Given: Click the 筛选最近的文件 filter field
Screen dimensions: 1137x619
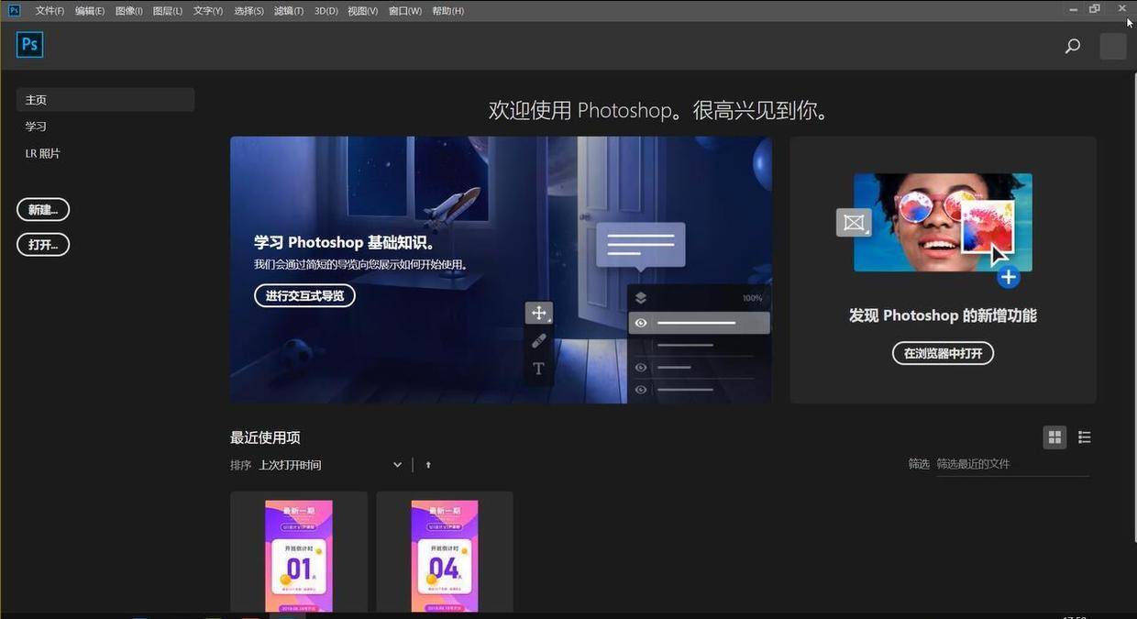Looking at the screenshot, I should 974,464.
